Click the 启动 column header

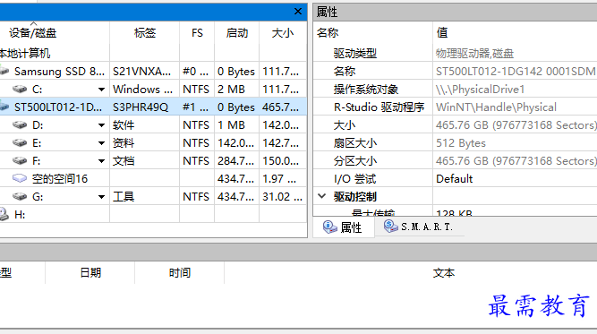pyautogui.click(x=237, y=33)
